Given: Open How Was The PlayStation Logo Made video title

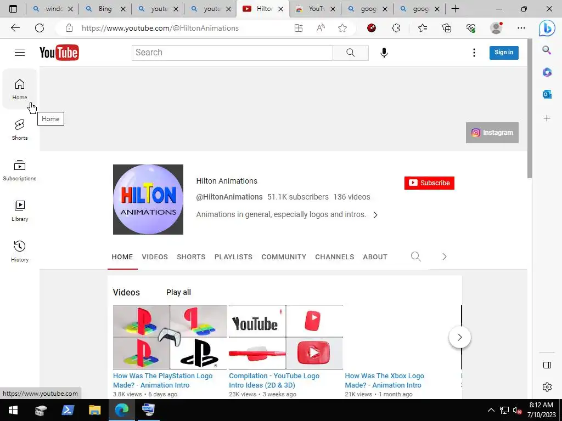Looking at the screenshot, I should 162,380.
